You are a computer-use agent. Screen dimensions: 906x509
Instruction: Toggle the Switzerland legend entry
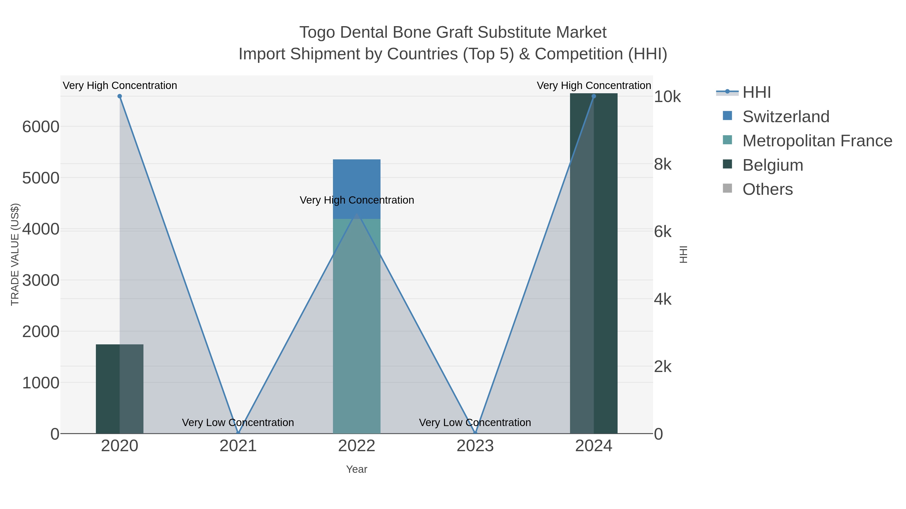[776, 117]
